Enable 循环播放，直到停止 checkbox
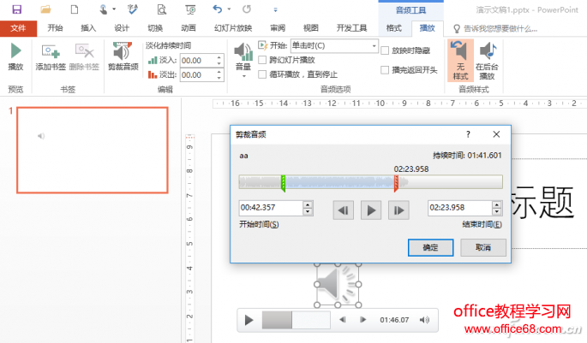The image size is (587, 343). click(x=262, y=74)
